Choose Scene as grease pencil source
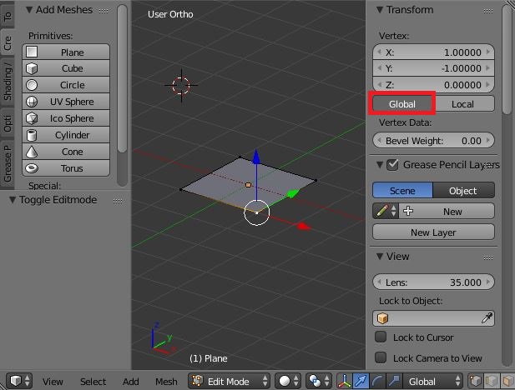The height and width of the screenshot is (390, 515). [402, 191]
